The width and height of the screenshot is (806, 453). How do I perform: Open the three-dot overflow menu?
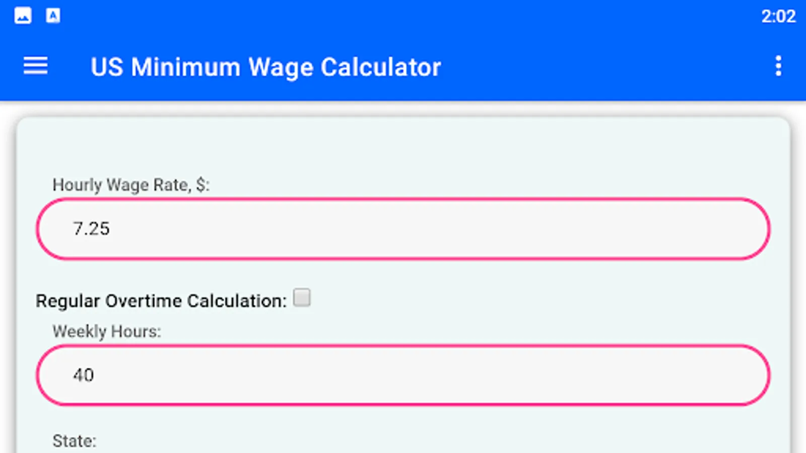pos(778,66)
